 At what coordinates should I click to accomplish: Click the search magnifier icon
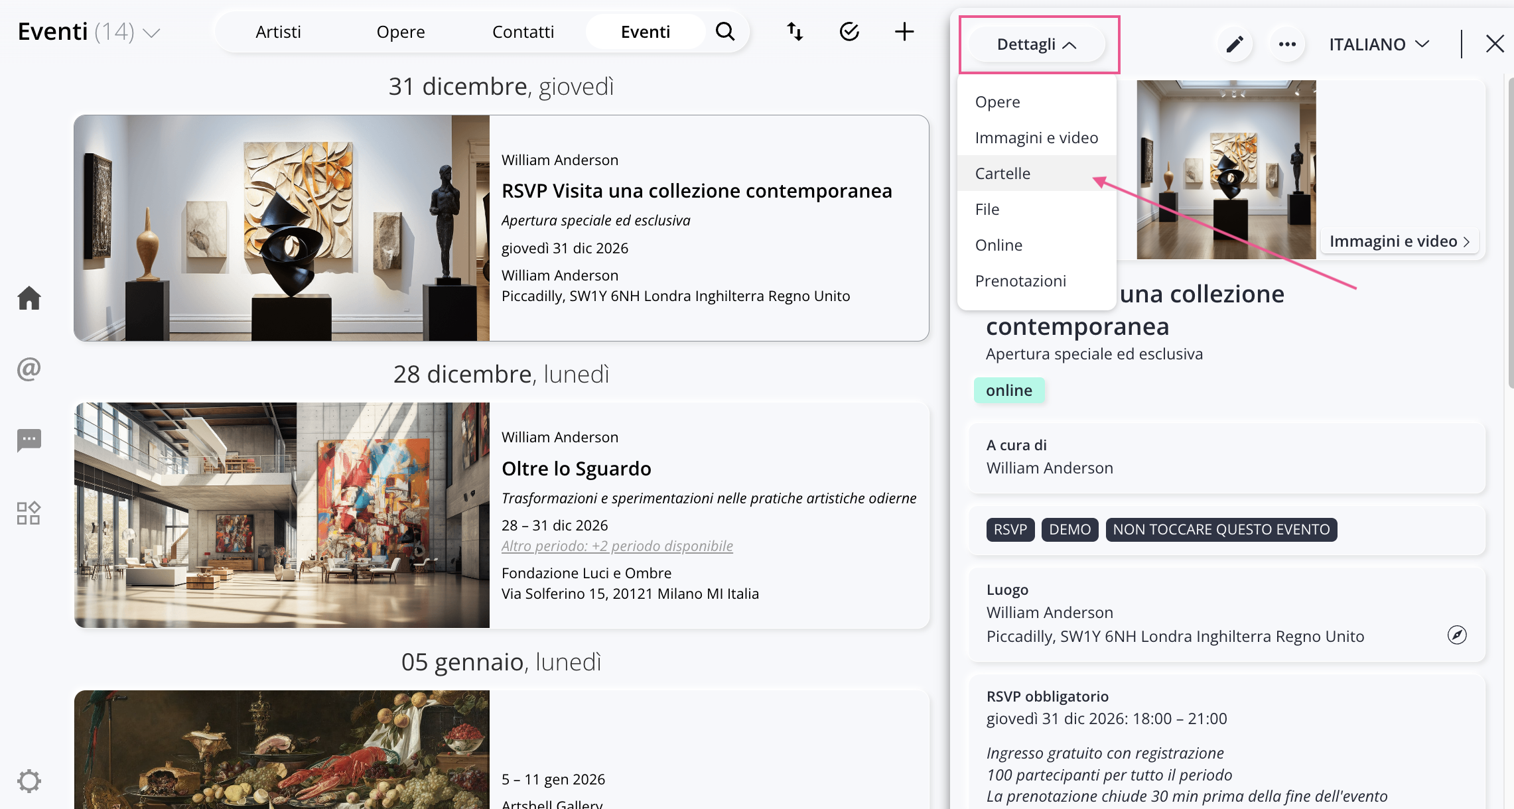[725, 31]
